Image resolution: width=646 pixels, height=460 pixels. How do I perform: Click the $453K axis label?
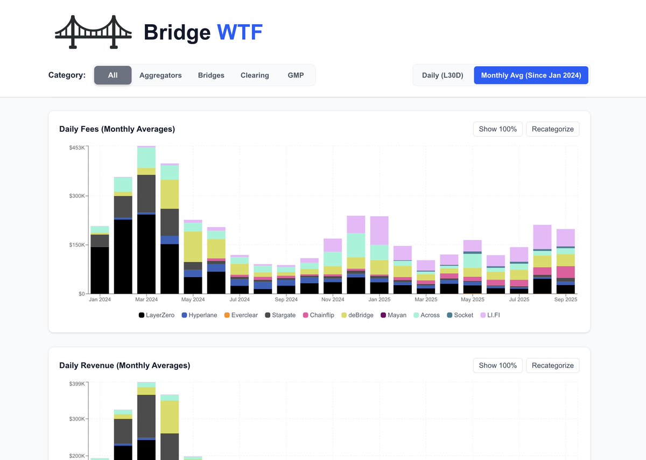(x=76, y=147)
